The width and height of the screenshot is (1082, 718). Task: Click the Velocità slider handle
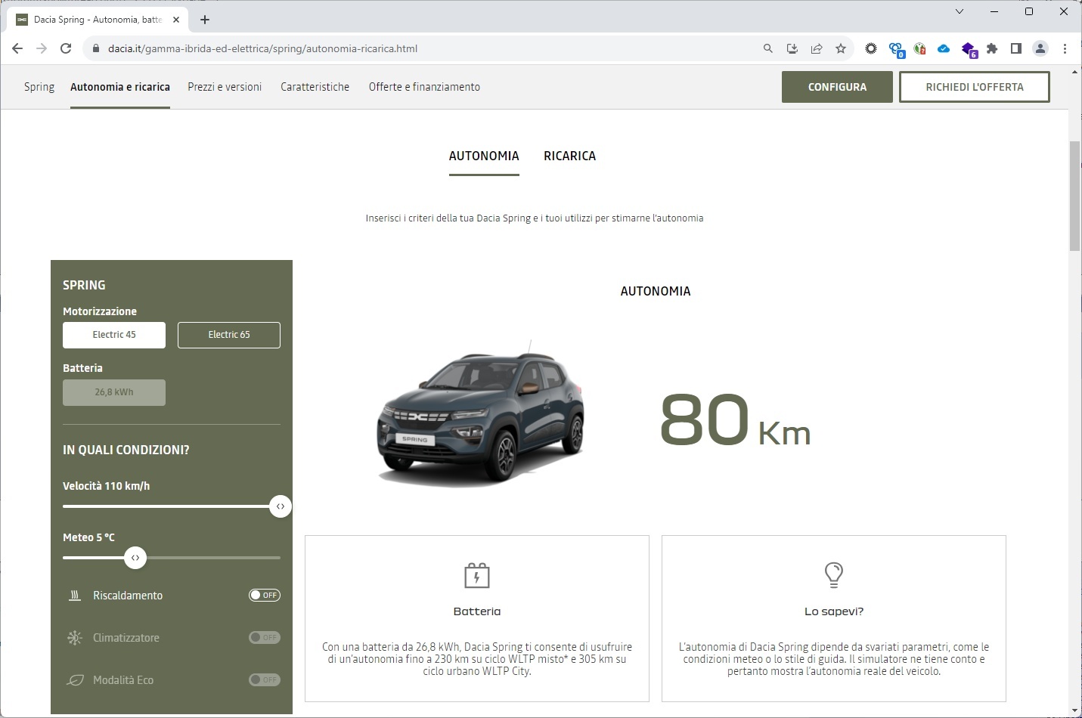281,506
